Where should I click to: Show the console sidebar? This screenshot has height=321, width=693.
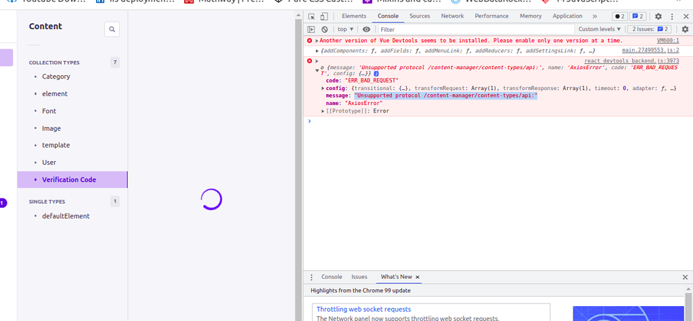tap(311, 29)
